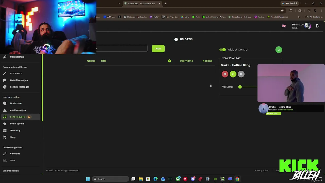Click the Global Messages chat bubble icon
This screenshot has height=183, width=325.
[x=5, y=80]
